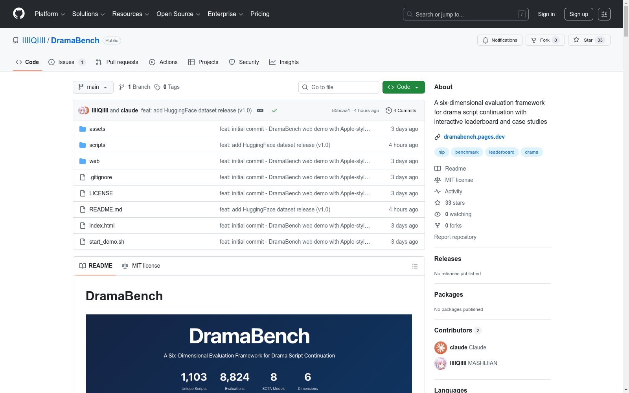This screenshot has width=629, height=393.
Task: Open the Code tab
Action: 28,62
